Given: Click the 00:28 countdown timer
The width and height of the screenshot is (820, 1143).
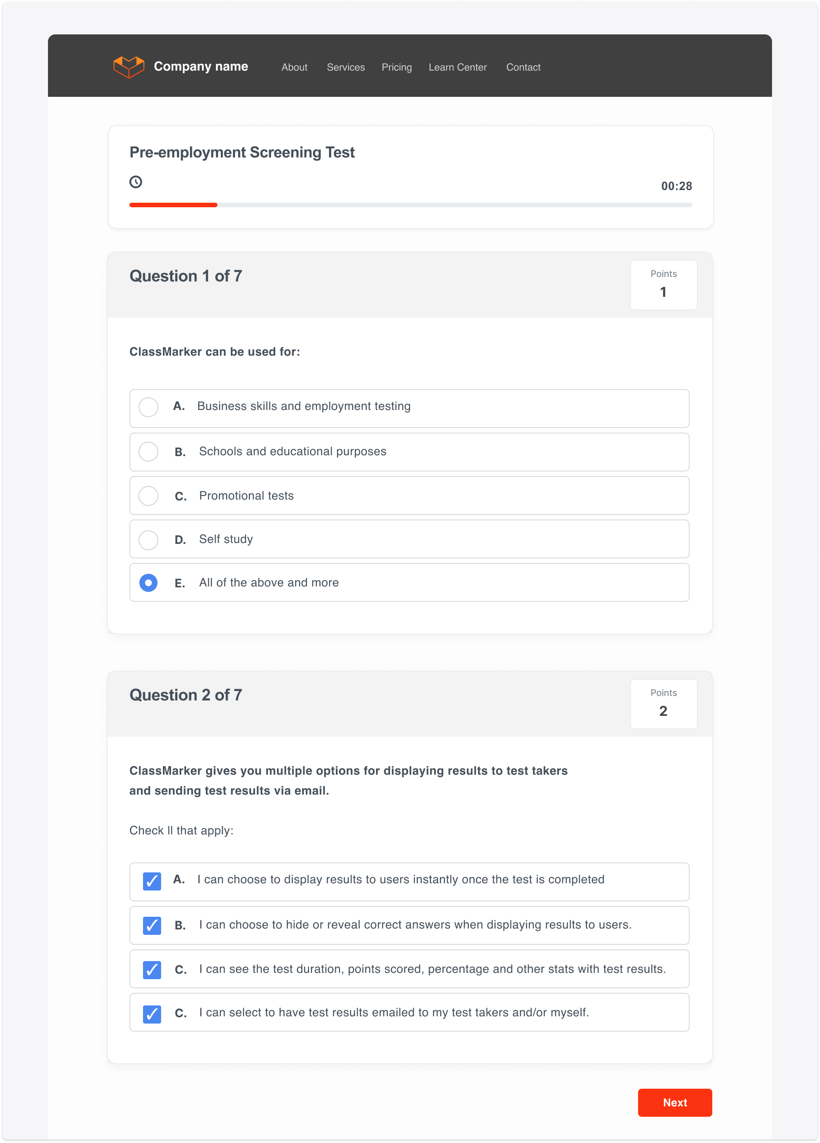Looking at the screenshot, I should point(677,186).
